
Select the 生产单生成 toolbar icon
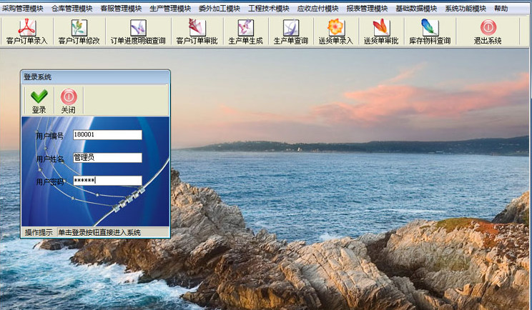245,32
